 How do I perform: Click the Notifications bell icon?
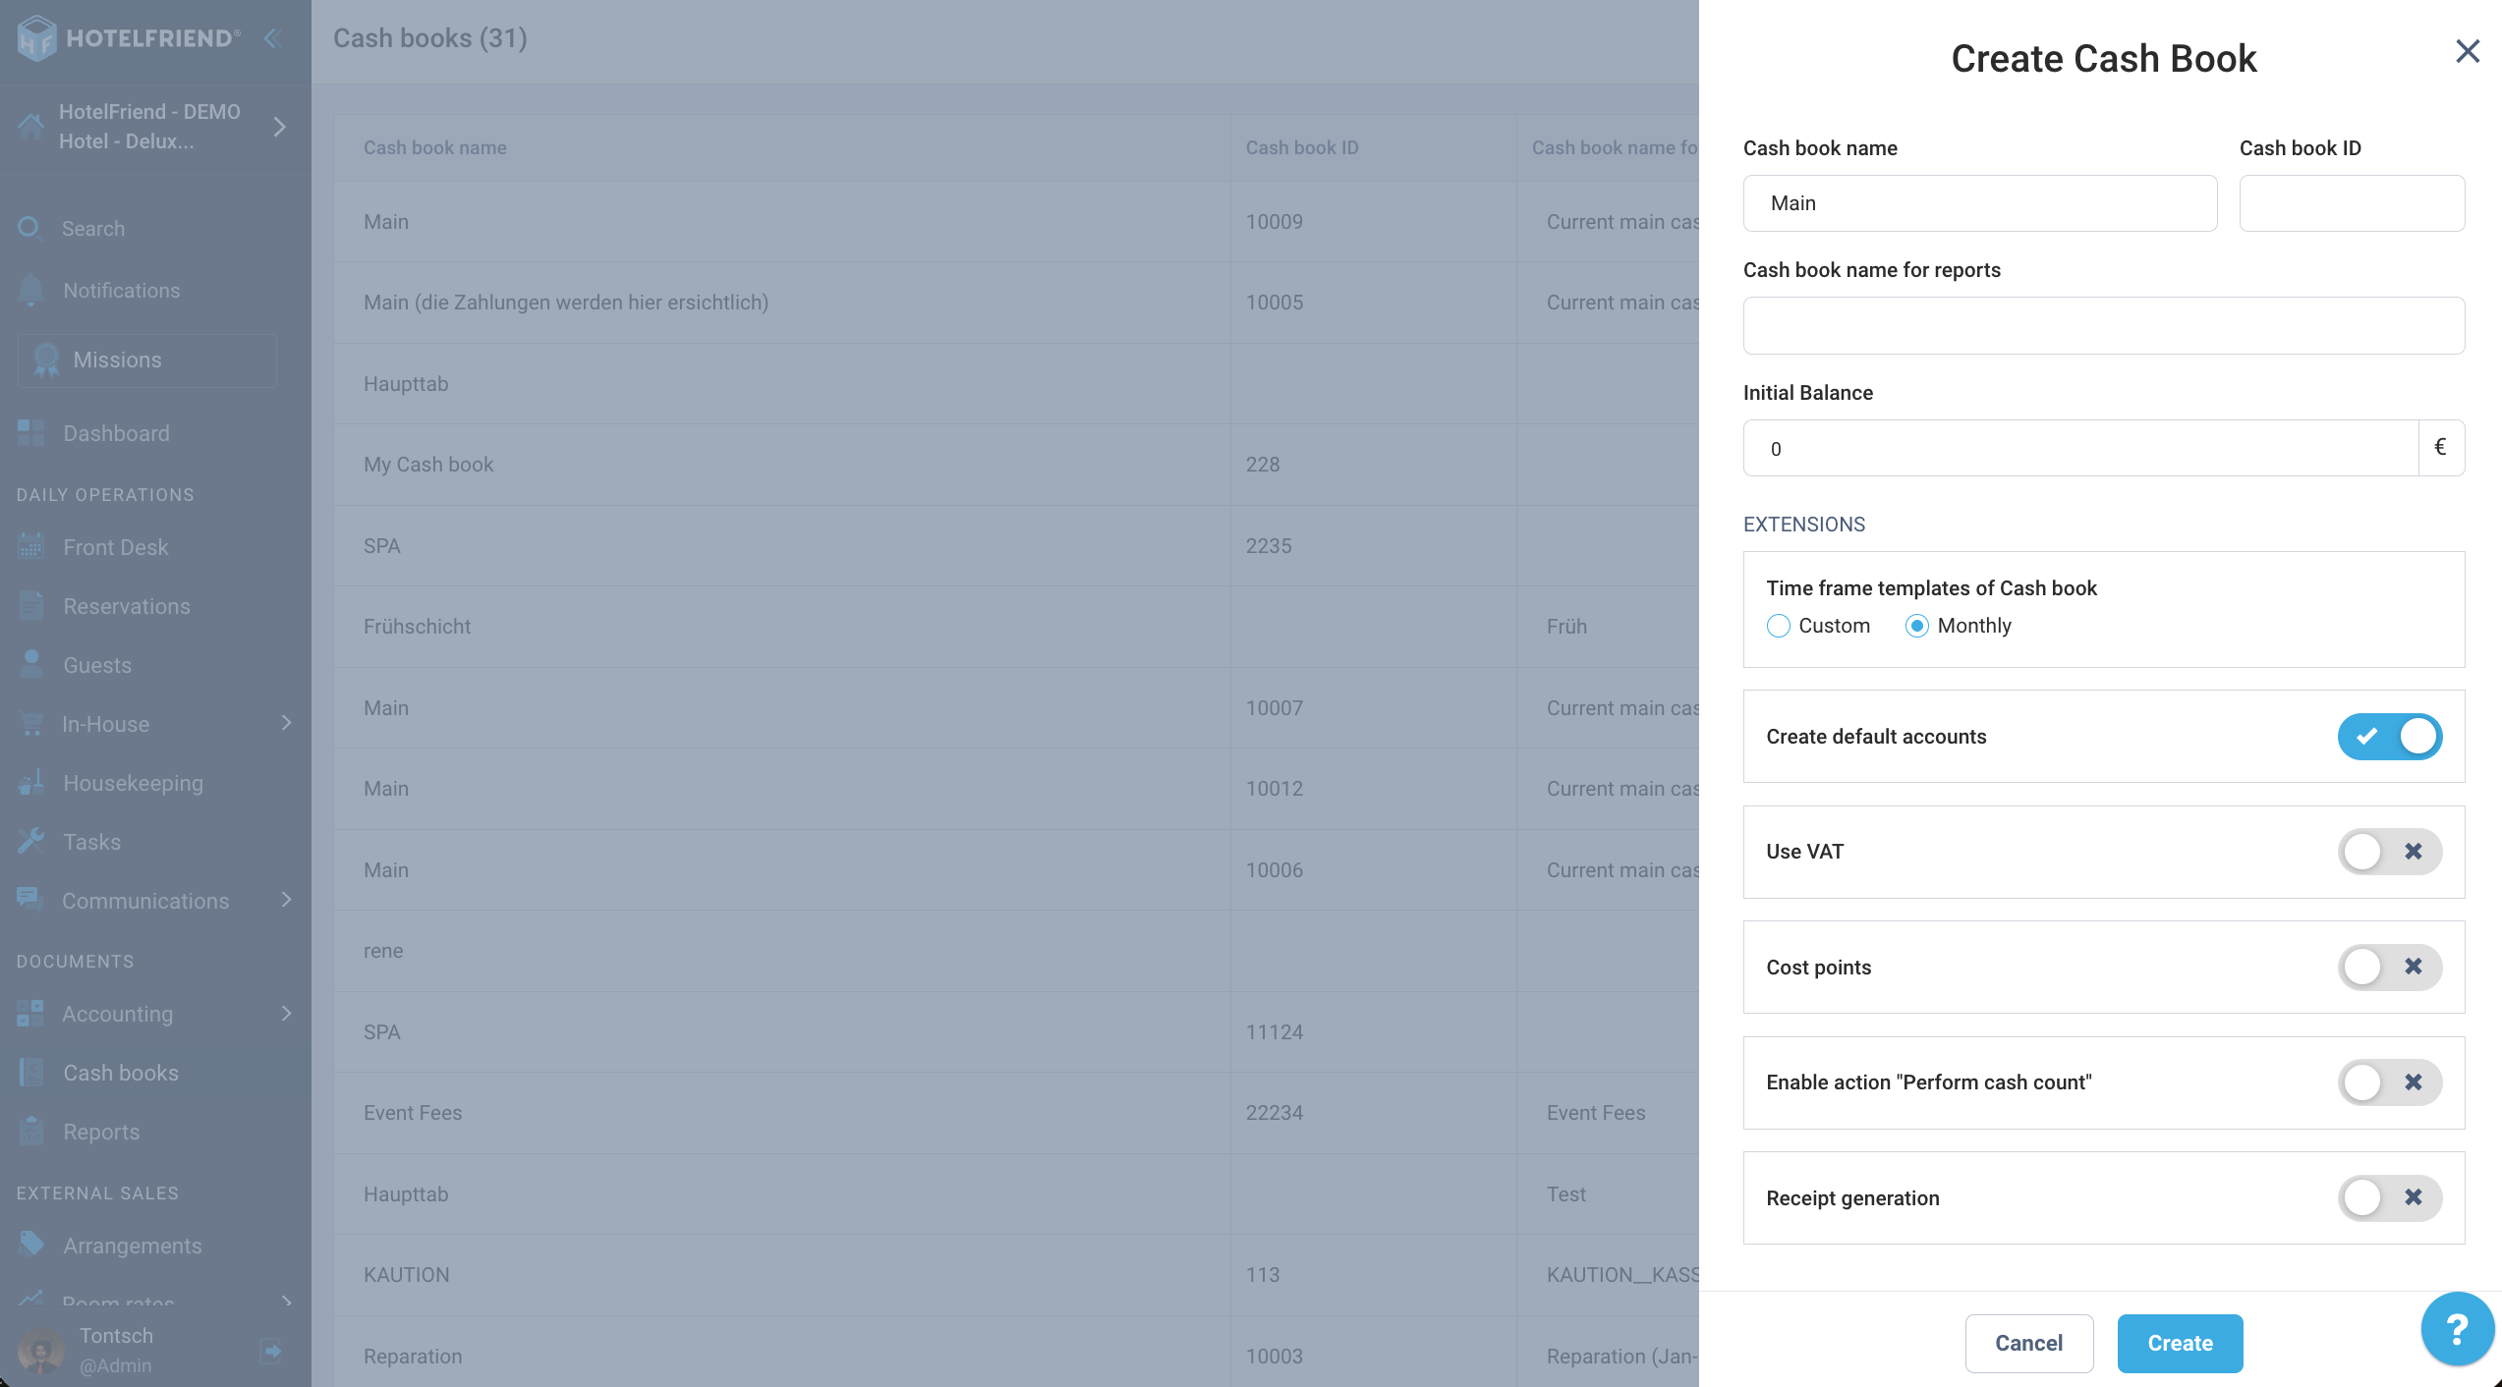coord(31,290)
